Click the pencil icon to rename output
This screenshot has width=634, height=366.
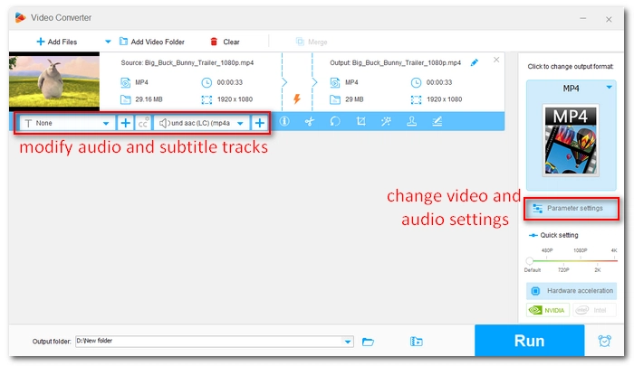coord(475,62)
